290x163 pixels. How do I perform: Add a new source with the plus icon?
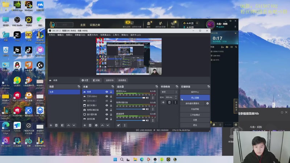point(84,125)
